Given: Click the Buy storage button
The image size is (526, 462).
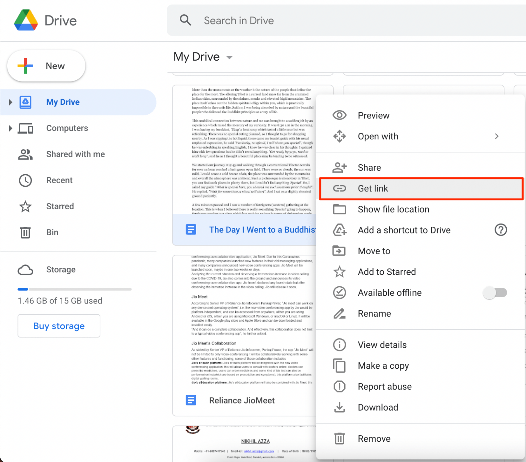Looking at the screenshot, I should (59, 326).
